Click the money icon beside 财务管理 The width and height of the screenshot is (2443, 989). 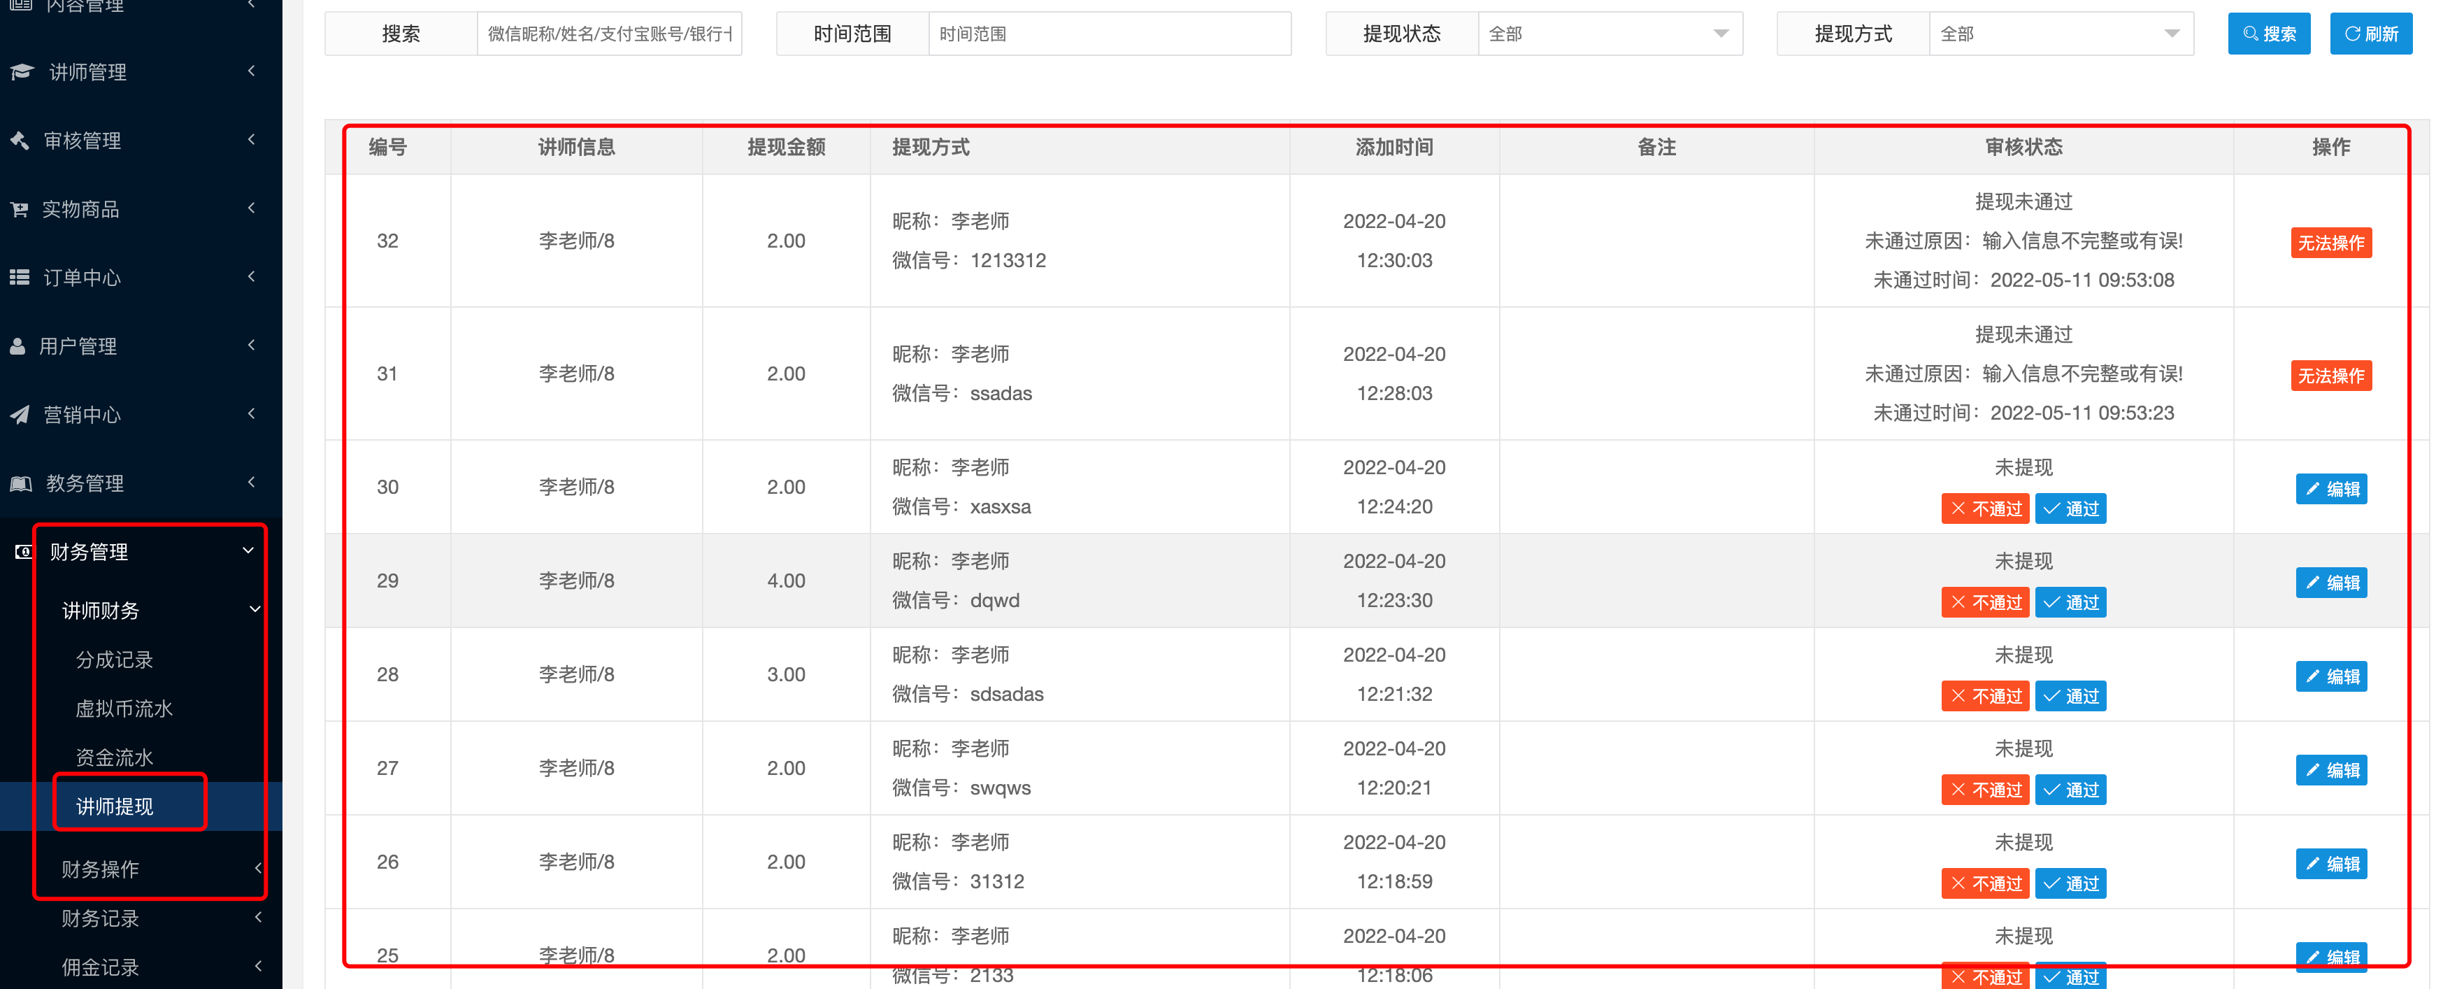(x=24, y=551)
